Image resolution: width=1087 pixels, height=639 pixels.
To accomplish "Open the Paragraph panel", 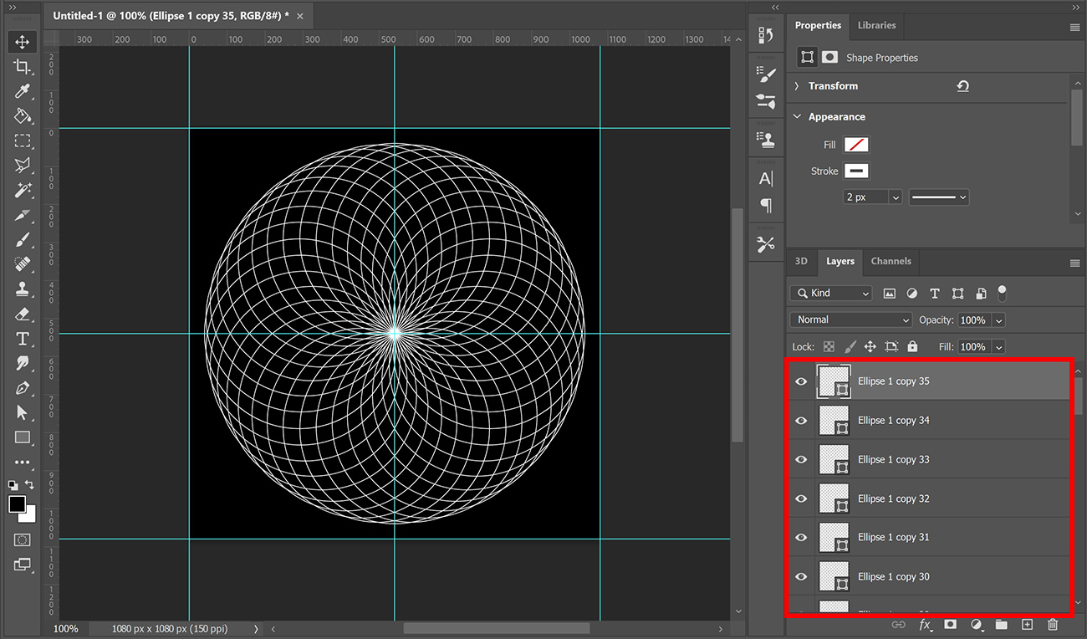I will coord(766,205).
